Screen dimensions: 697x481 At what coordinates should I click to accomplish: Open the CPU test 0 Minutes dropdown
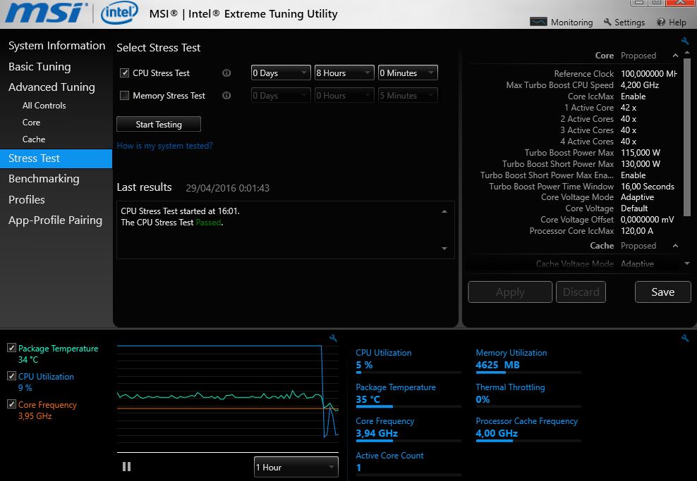[x=408, y=73]
